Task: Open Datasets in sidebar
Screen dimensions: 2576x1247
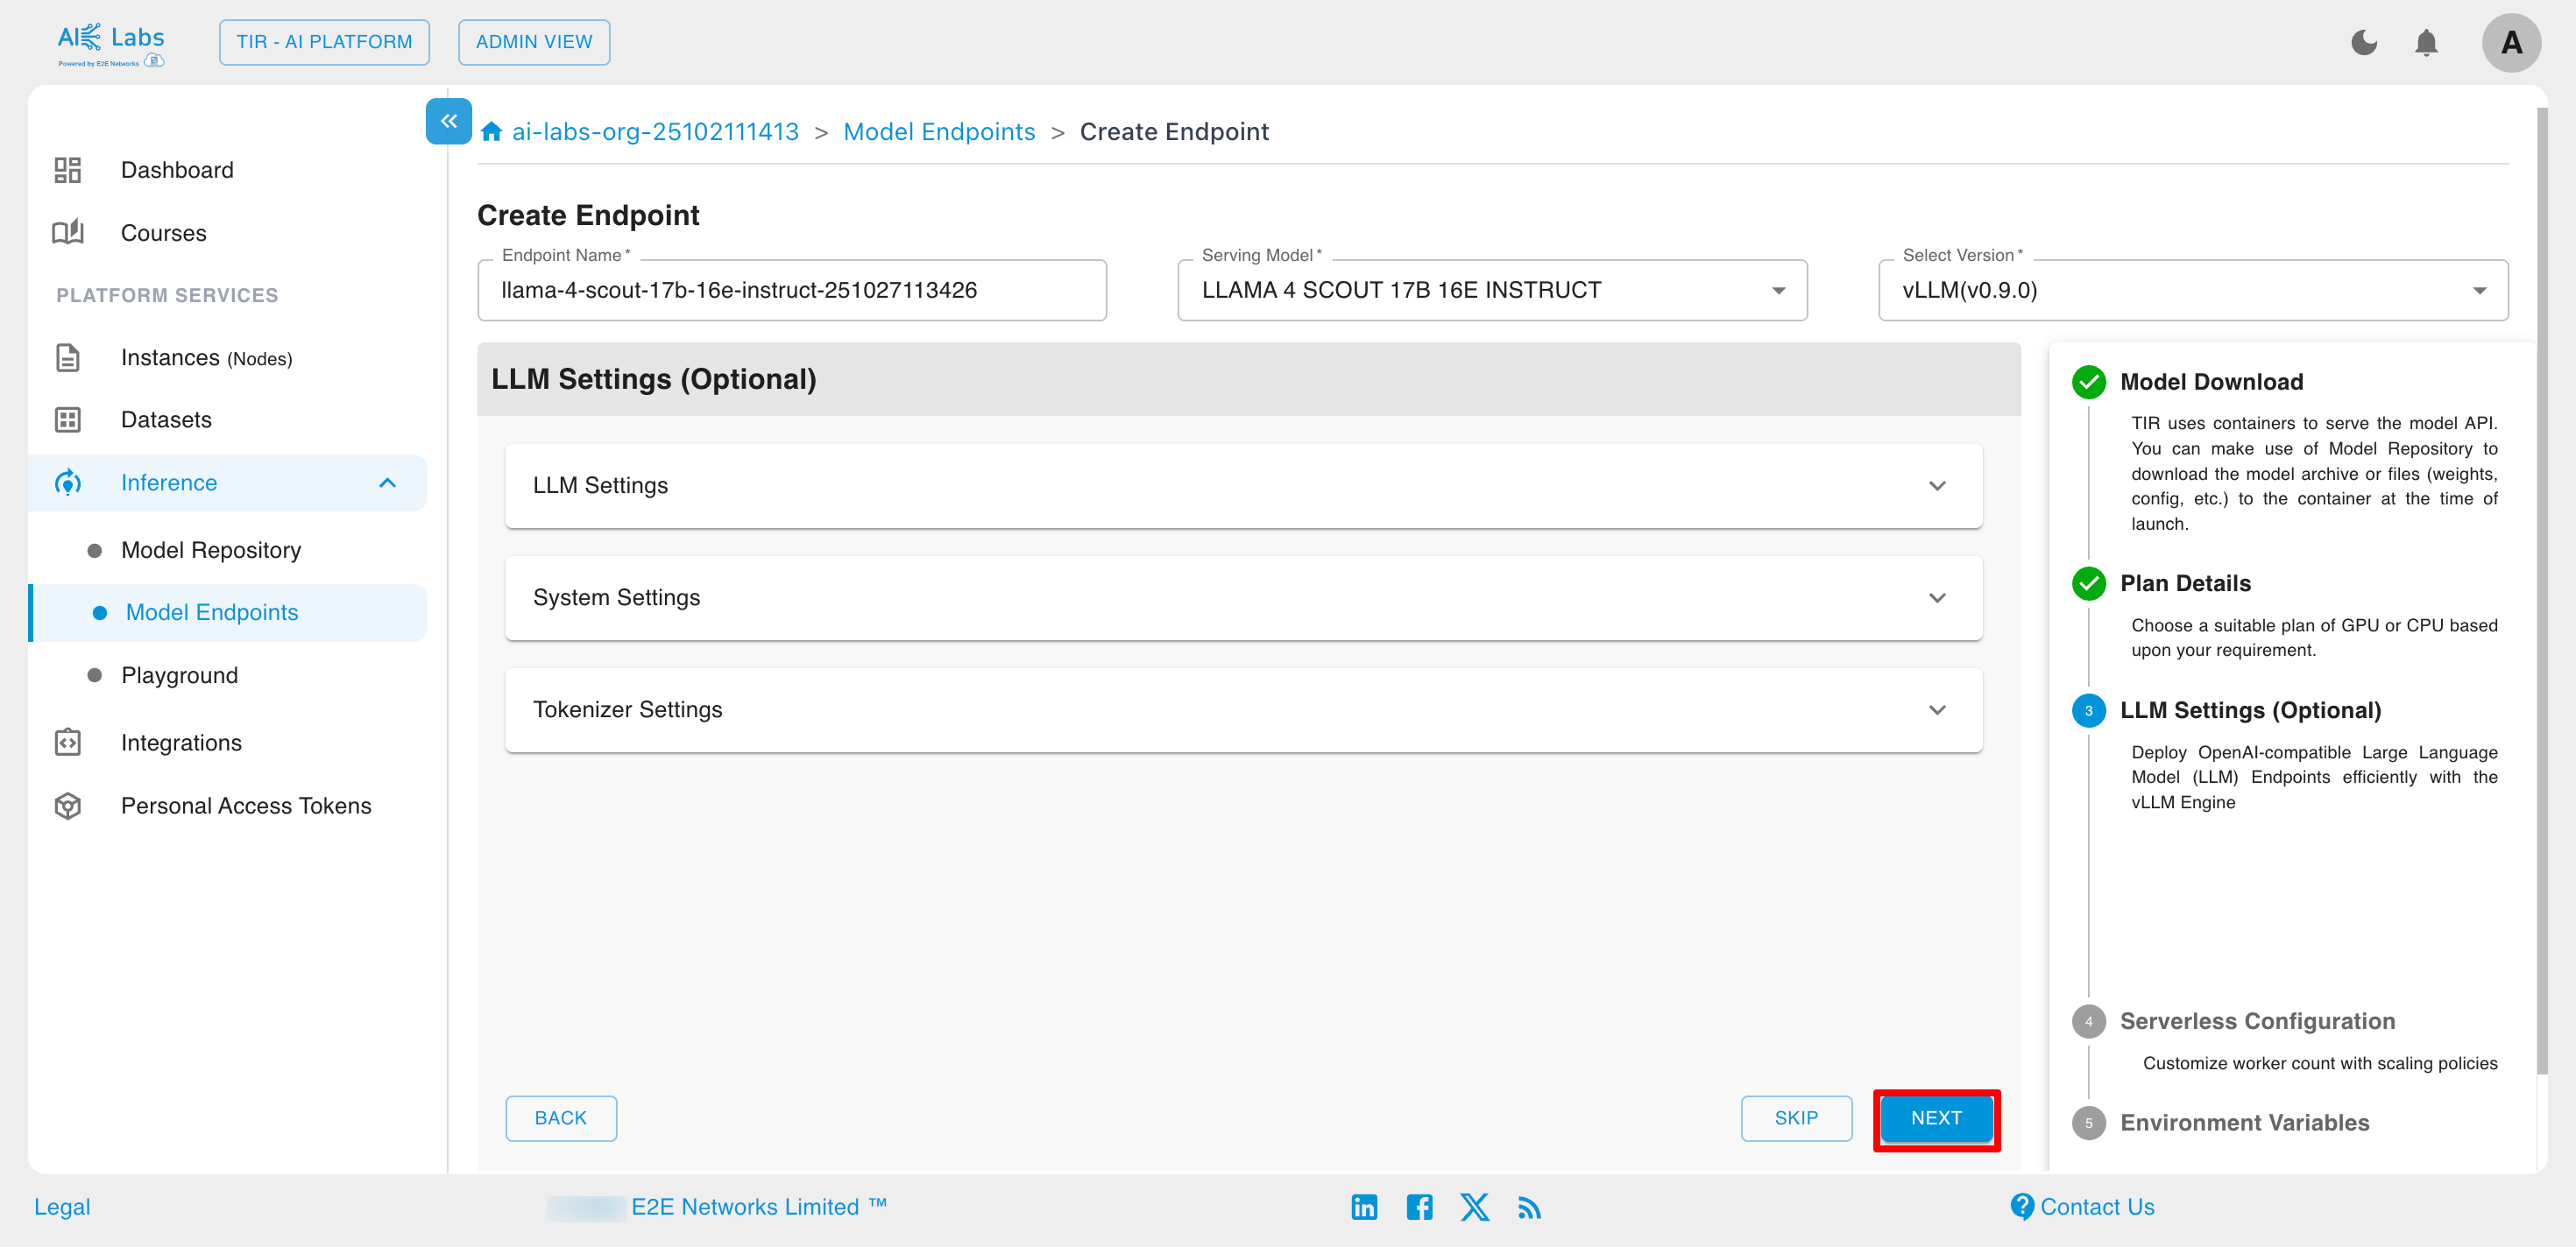Action: pos(230,419)
